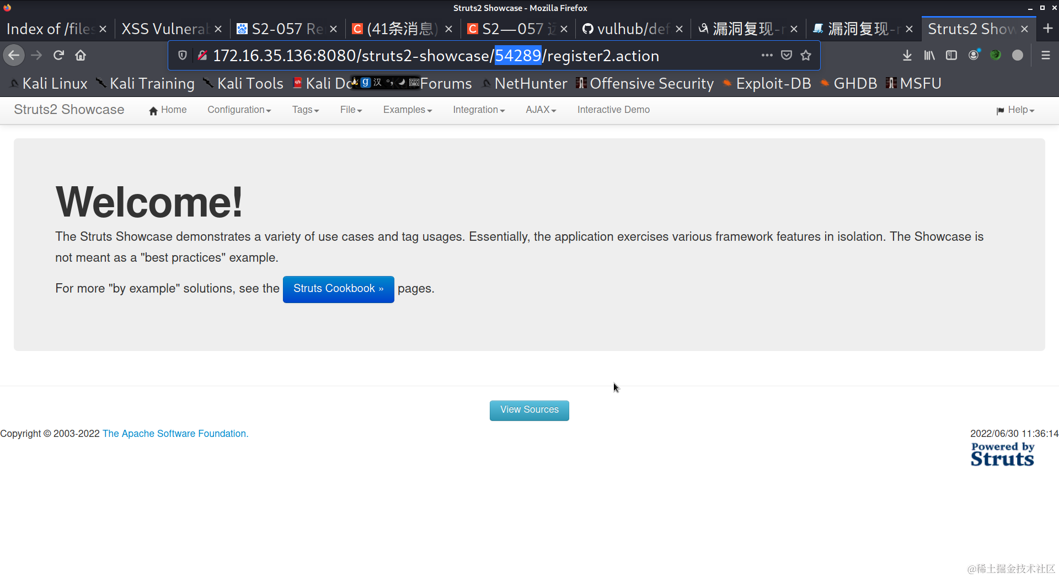Open the Kali Training bookmark
Screen dimensions: 1059x578
point(145,83)
